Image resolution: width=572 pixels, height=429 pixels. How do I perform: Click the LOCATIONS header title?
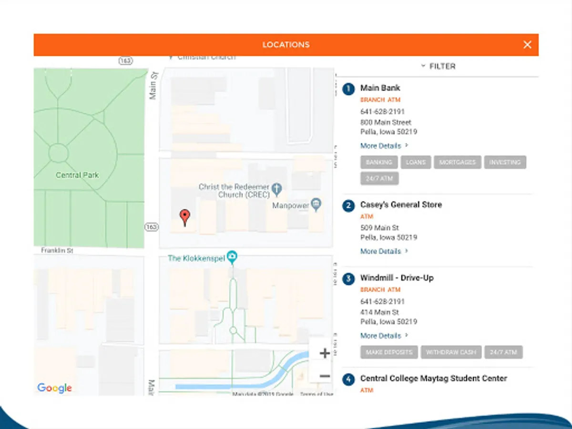286,45
